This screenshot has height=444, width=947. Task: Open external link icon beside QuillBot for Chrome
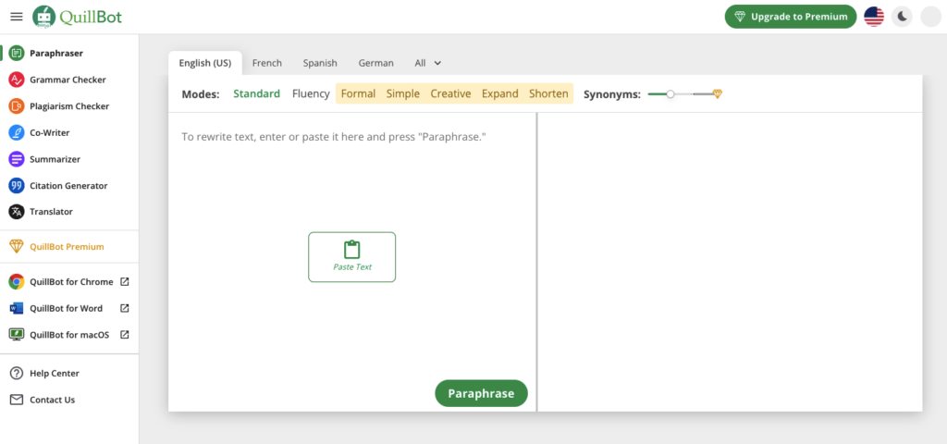pos(125,281)
